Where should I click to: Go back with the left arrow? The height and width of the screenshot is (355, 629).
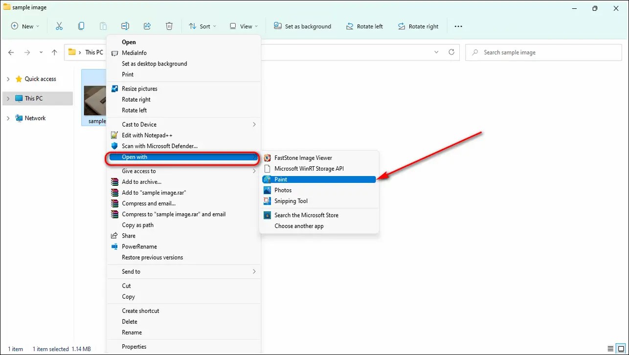[x=11, y=52]
